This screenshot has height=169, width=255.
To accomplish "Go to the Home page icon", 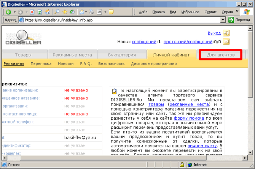I will [x=48, y=12].
